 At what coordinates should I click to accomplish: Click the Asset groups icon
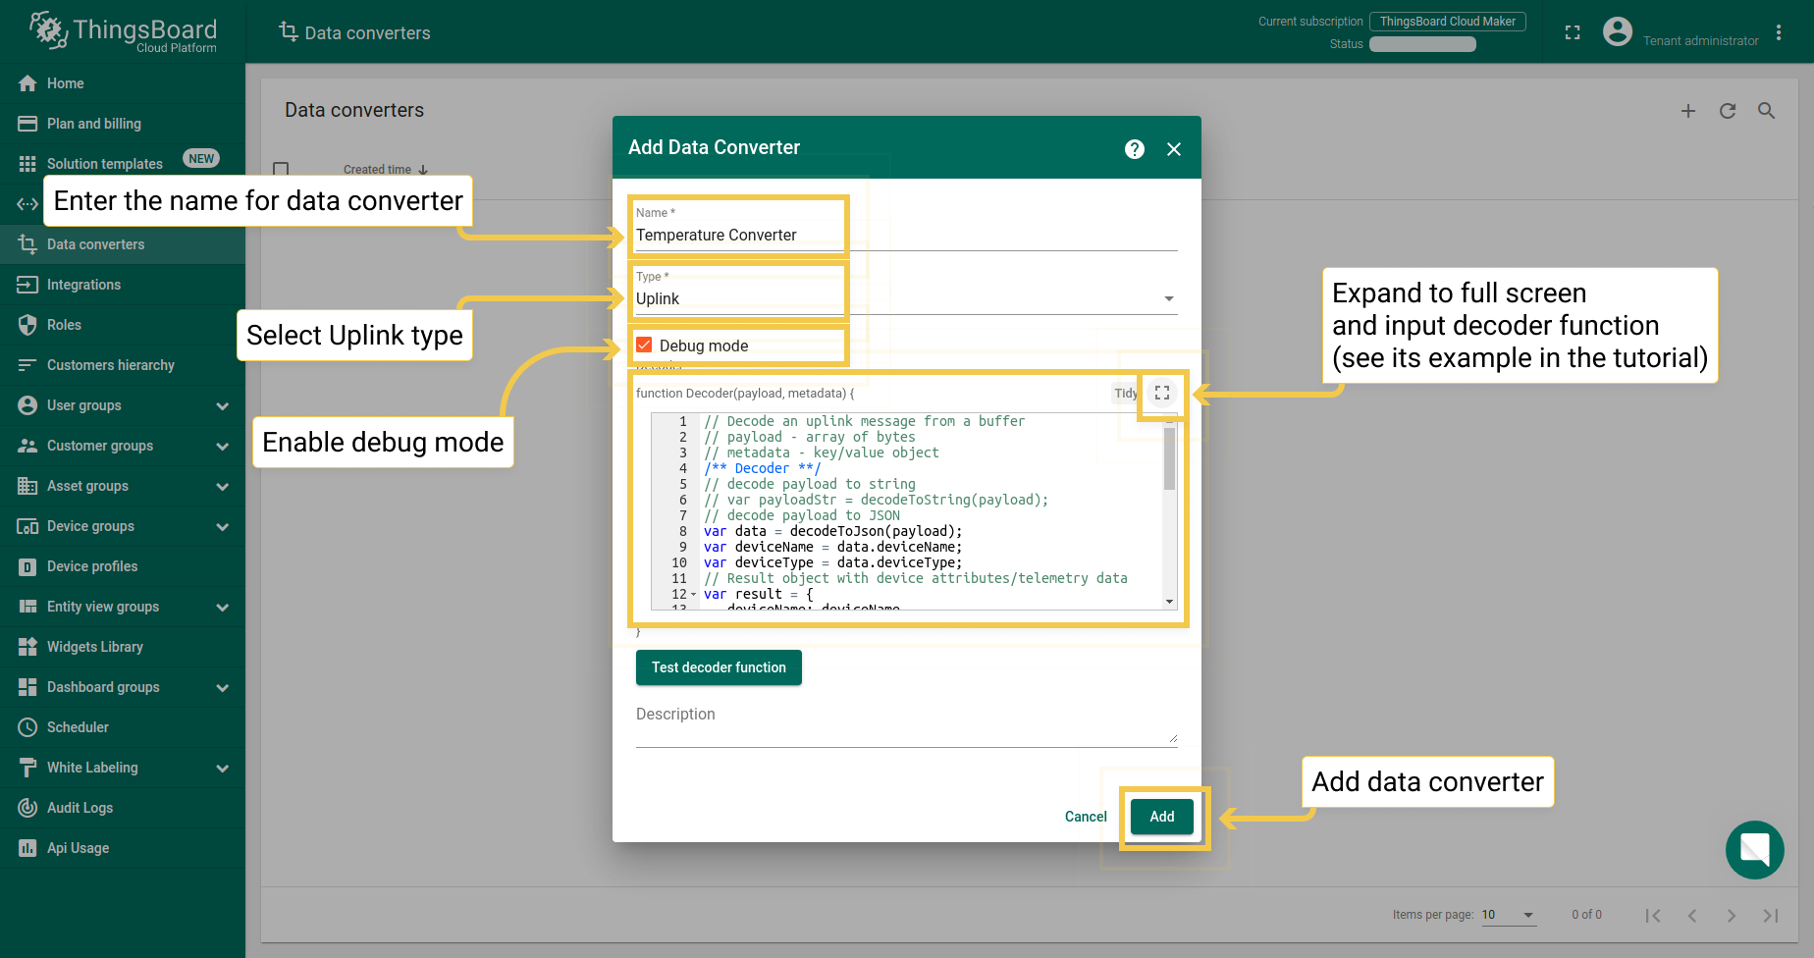tap(27, 486)
